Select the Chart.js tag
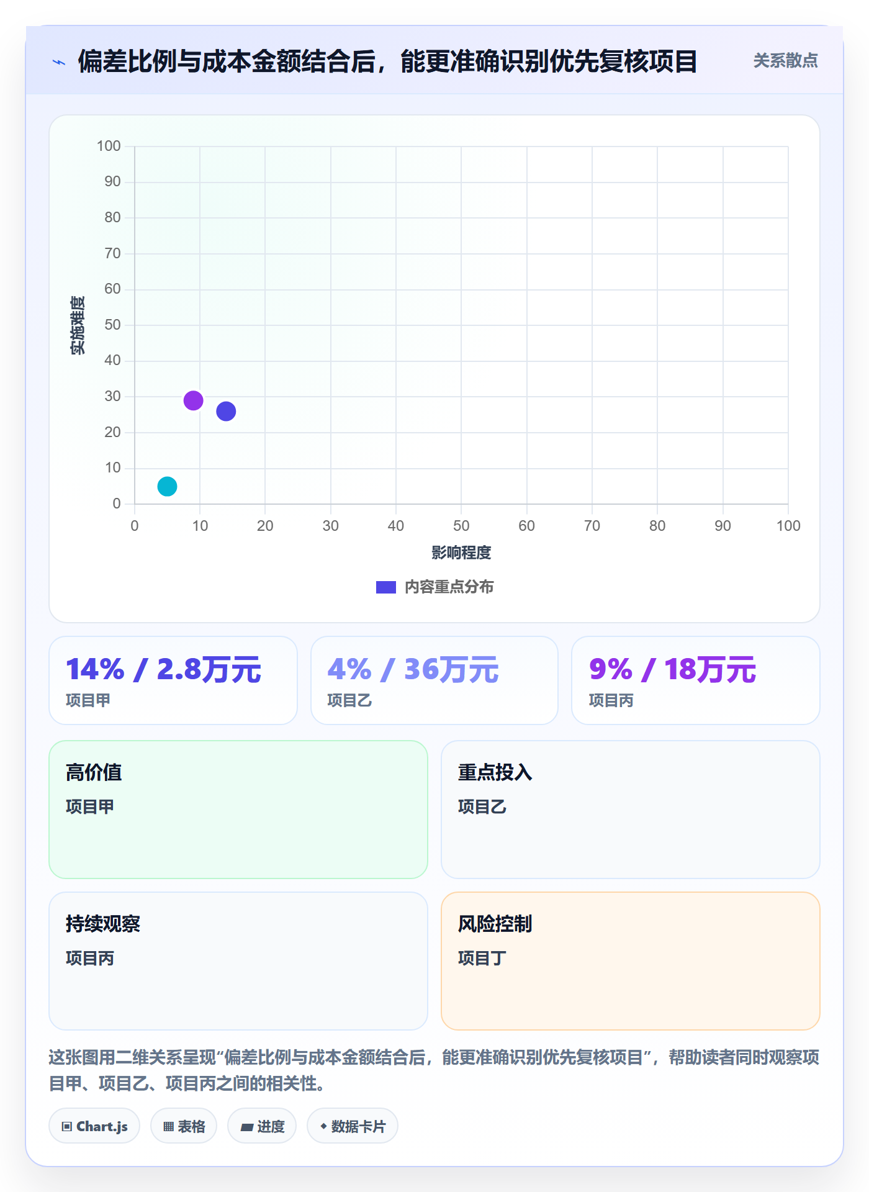The height and width of the screenshot is (1192, 869). (94, 1126)
